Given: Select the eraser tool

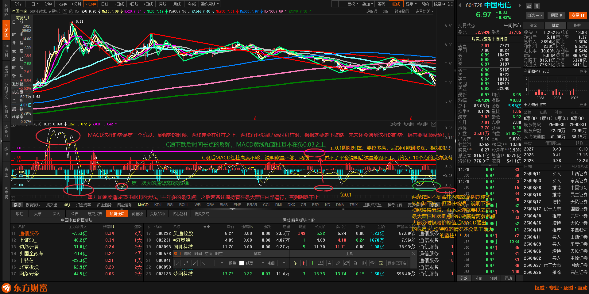Looking at the screenshot, I should [x=347, y=263].
